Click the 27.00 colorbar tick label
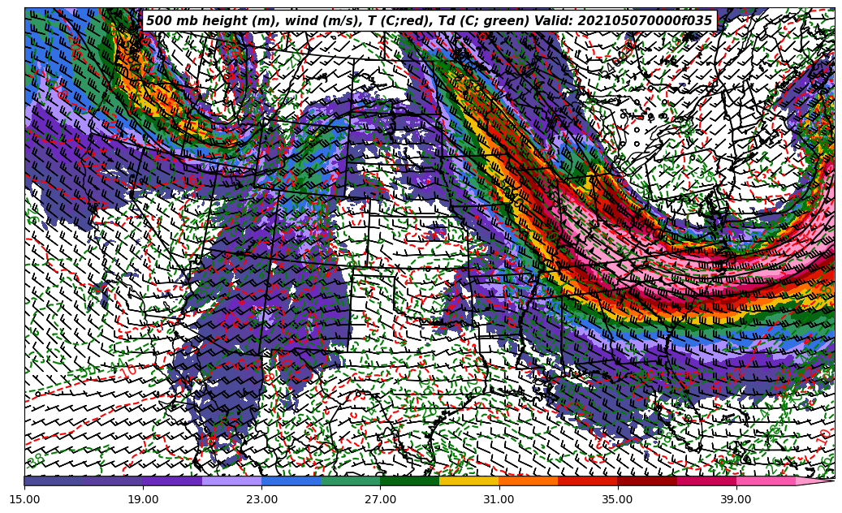 (380, 499)
